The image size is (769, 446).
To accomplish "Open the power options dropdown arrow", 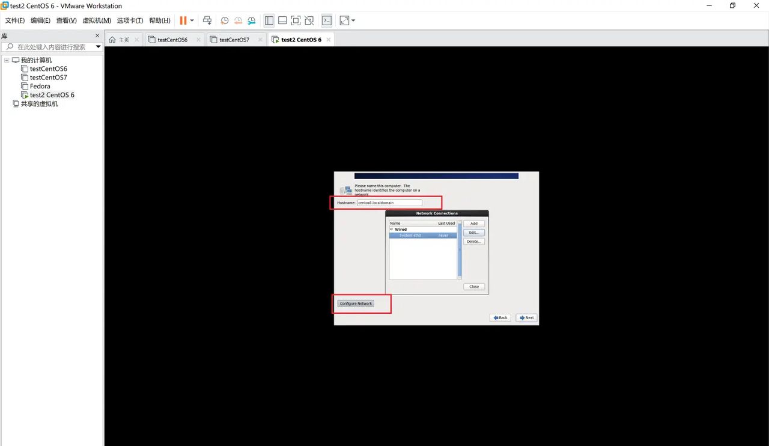I will 192,20.
